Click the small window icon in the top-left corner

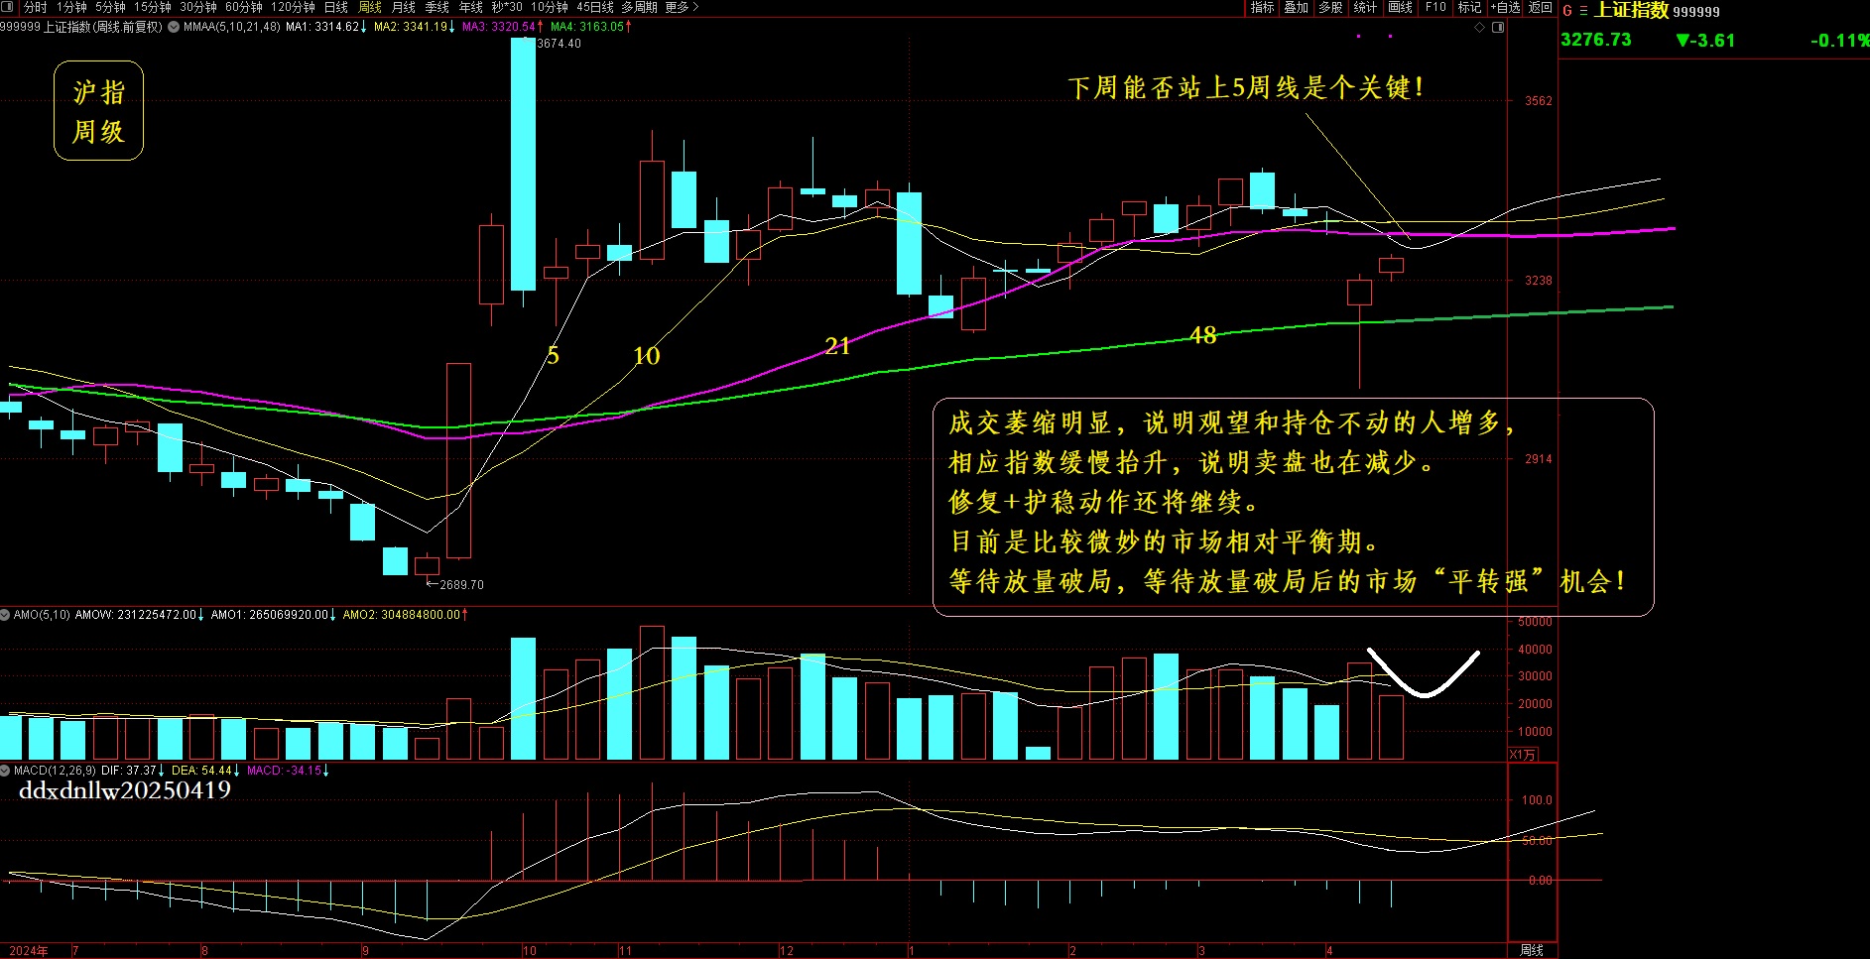(x=7, y=5)
